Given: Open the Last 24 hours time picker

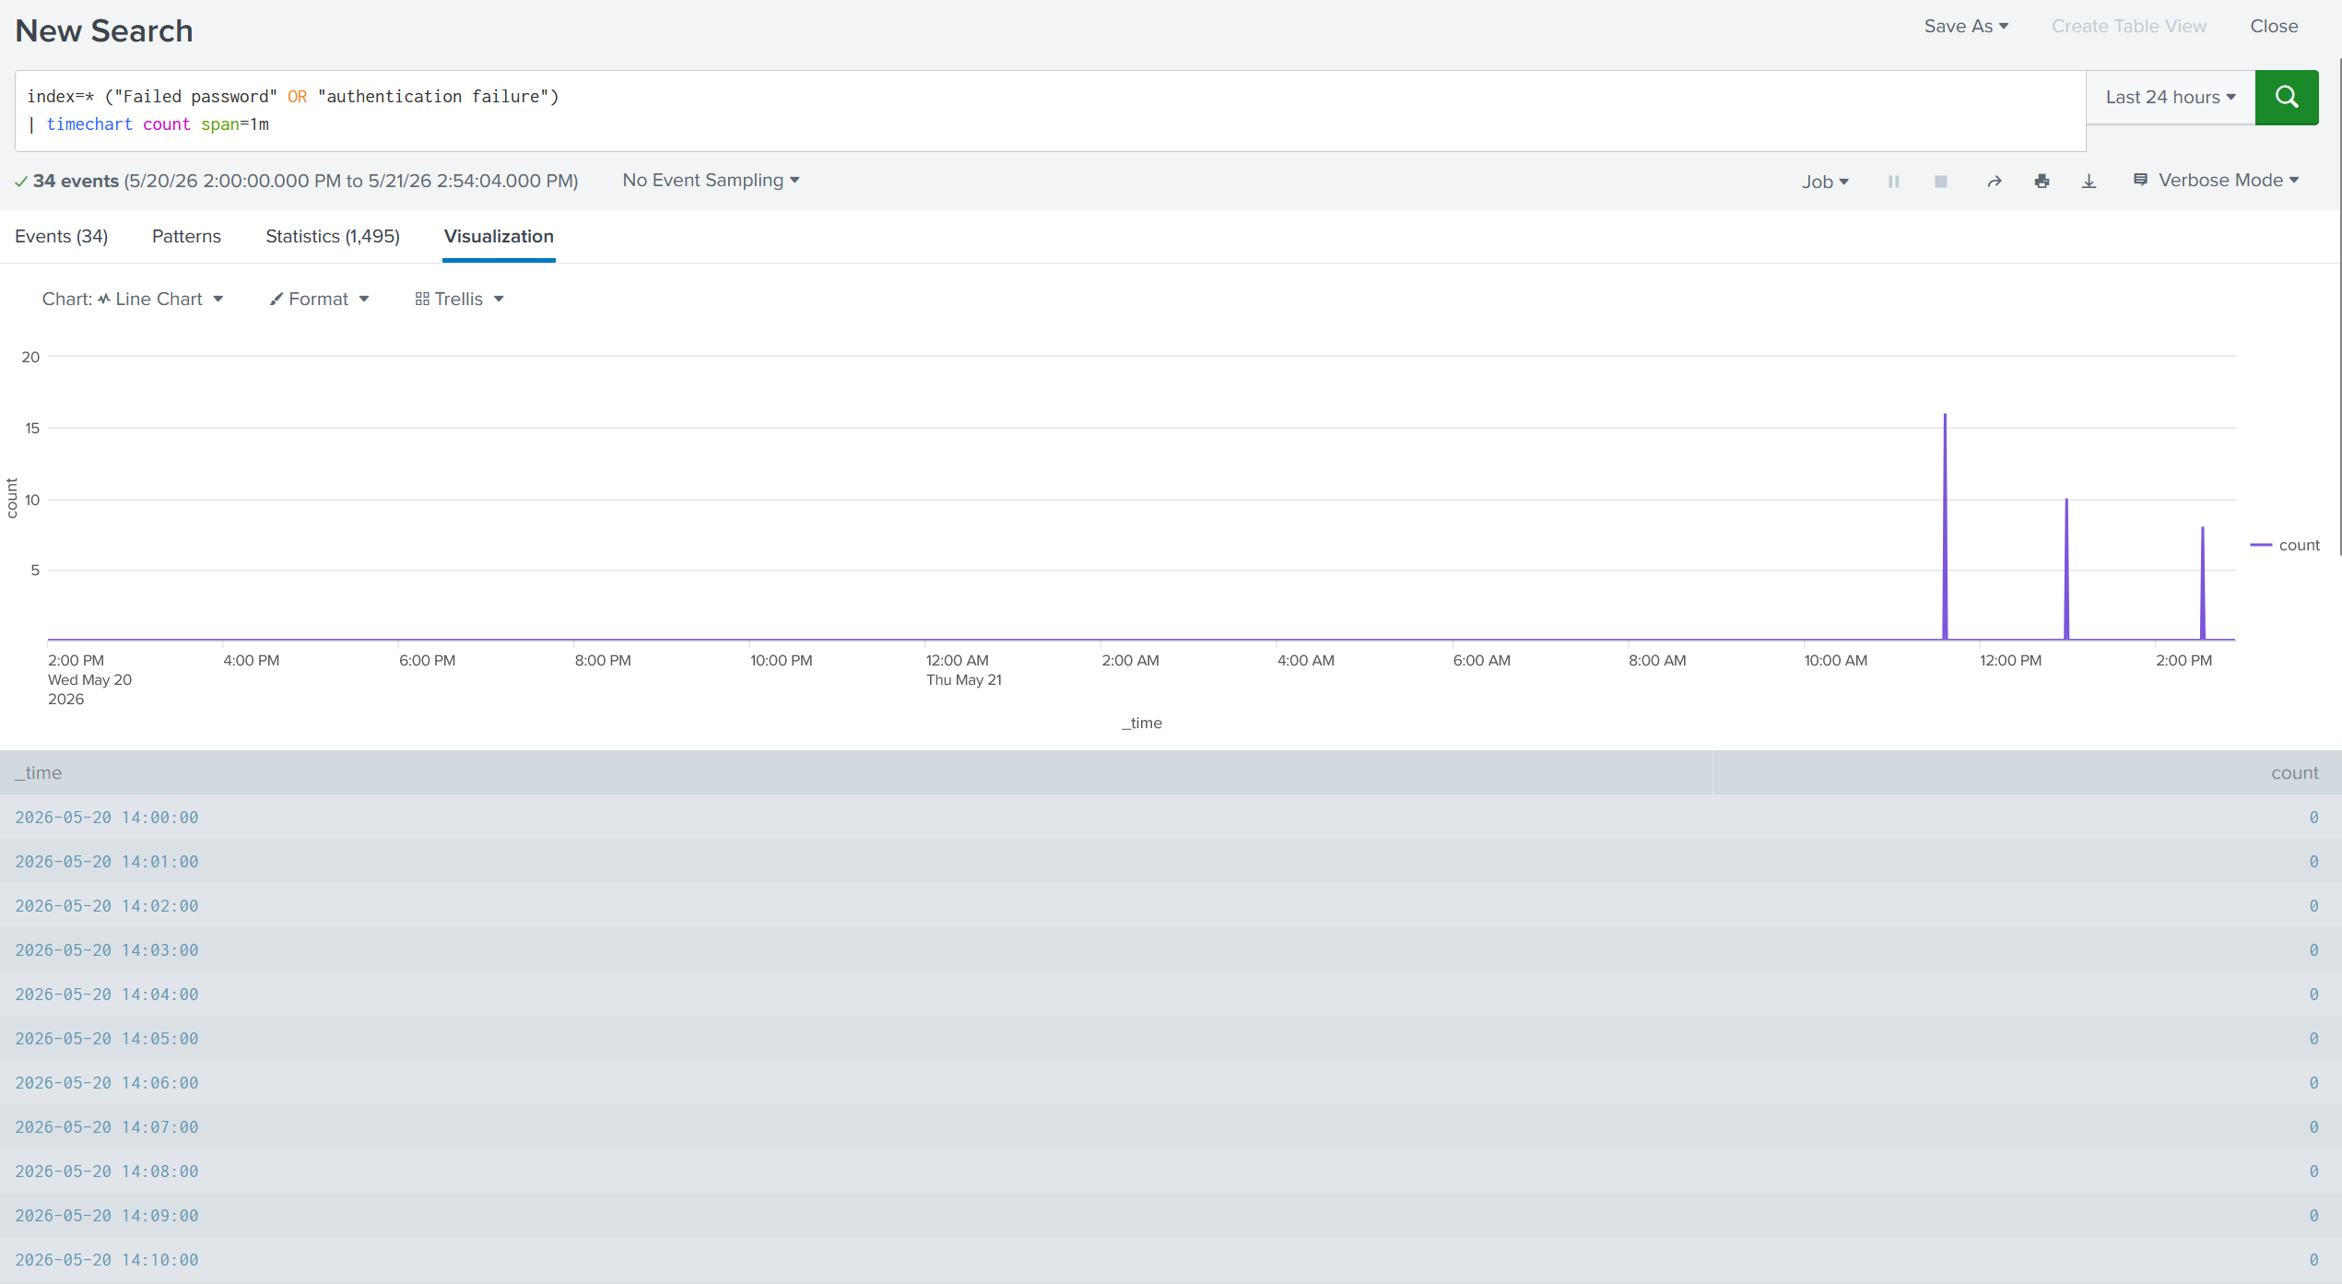Looking at the screenshot, I should (2171, 97).
